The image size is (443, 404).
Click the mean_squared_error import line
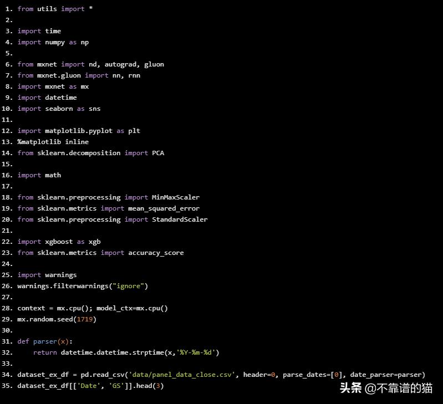pyautogui.click(x=109, y=208)
